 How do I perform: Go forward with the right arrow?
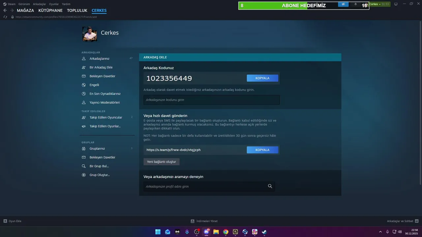tap(12, 11)
